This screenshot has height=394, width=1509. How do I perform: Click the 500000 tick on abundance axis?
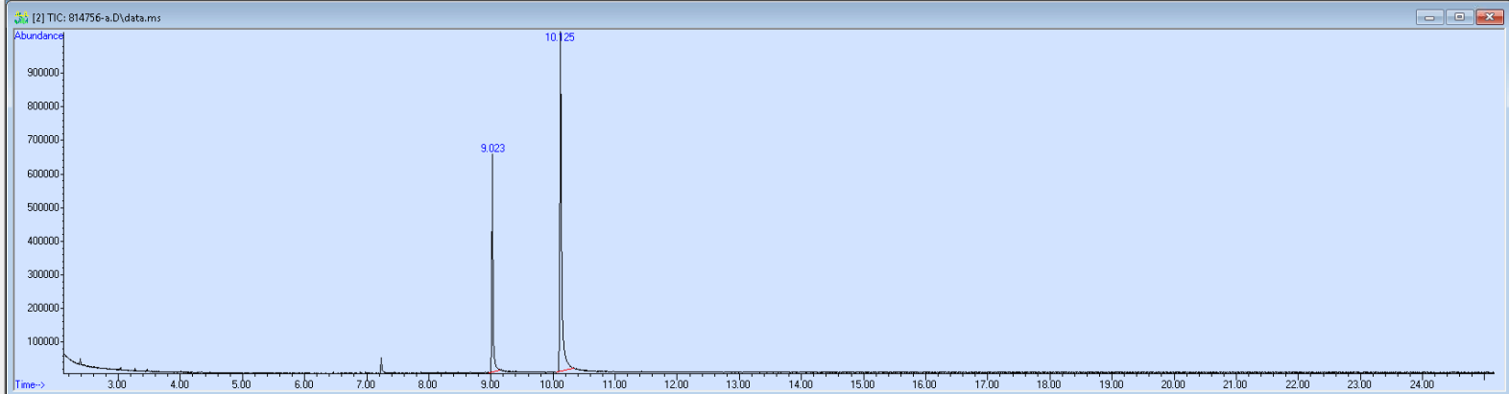(44, 207)
